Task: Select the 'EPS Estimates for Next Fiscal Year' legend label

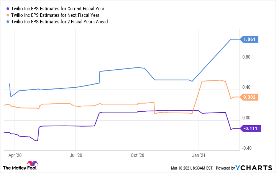Action: pyautogui.click(x=54, y=15)
